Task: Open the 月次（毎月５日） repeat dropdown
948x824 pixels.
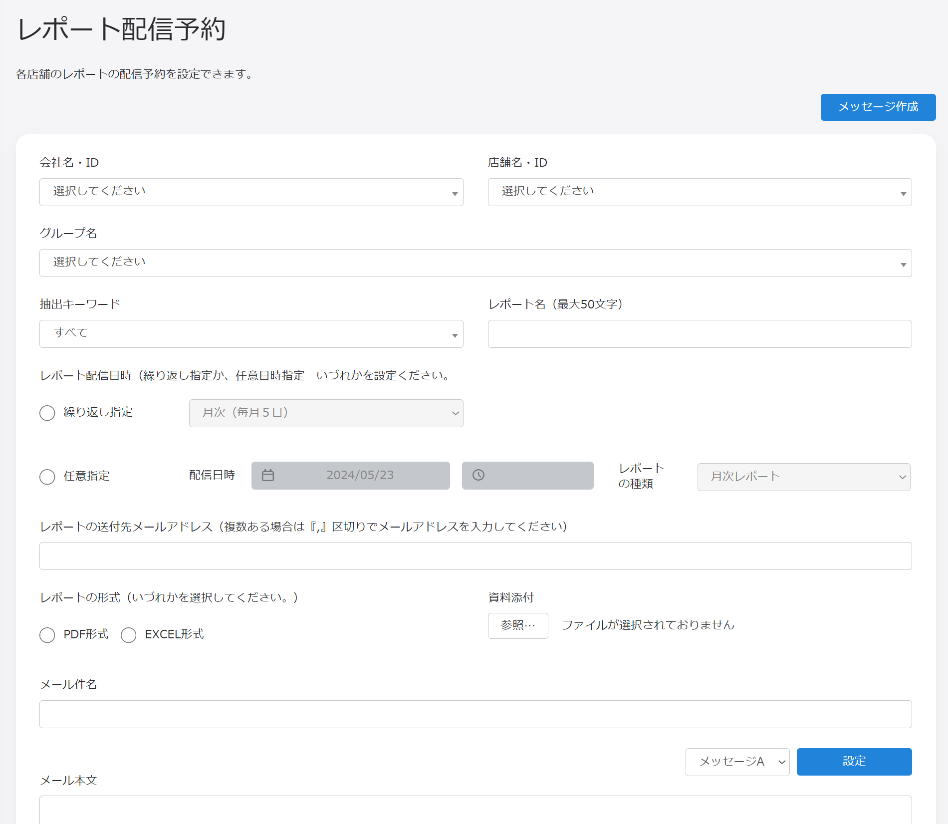Action: [326, 413]
